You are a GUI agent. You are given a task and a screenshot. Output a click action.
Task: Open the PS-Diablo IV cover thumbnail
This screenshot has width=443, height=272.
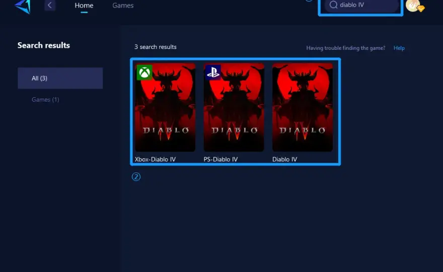tap(234, 107)
